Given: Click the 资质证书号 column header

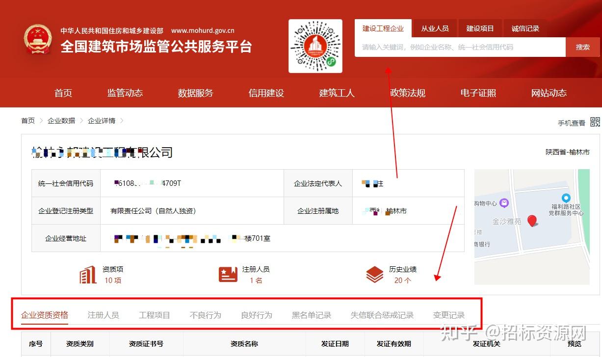Looking at the screenshot, I should tap(146, 344).
